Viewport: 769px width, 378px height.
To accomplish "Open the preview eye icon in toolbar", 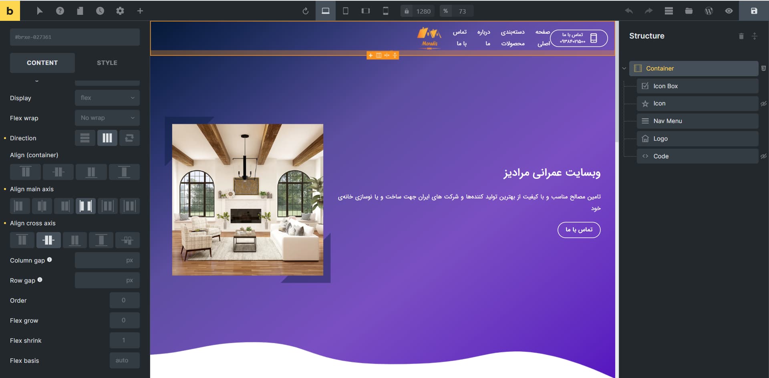I will tap(729, 11).
